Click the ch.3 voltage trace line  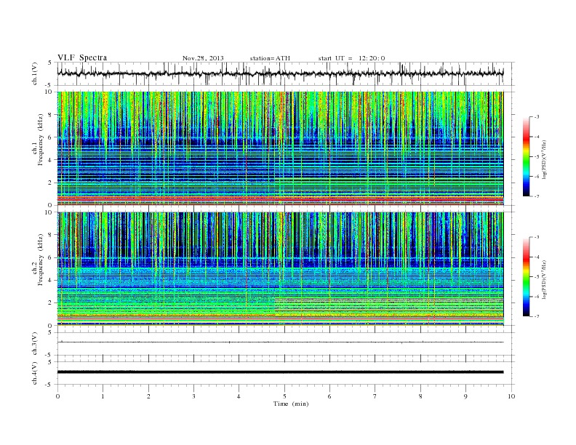(280, 342)
